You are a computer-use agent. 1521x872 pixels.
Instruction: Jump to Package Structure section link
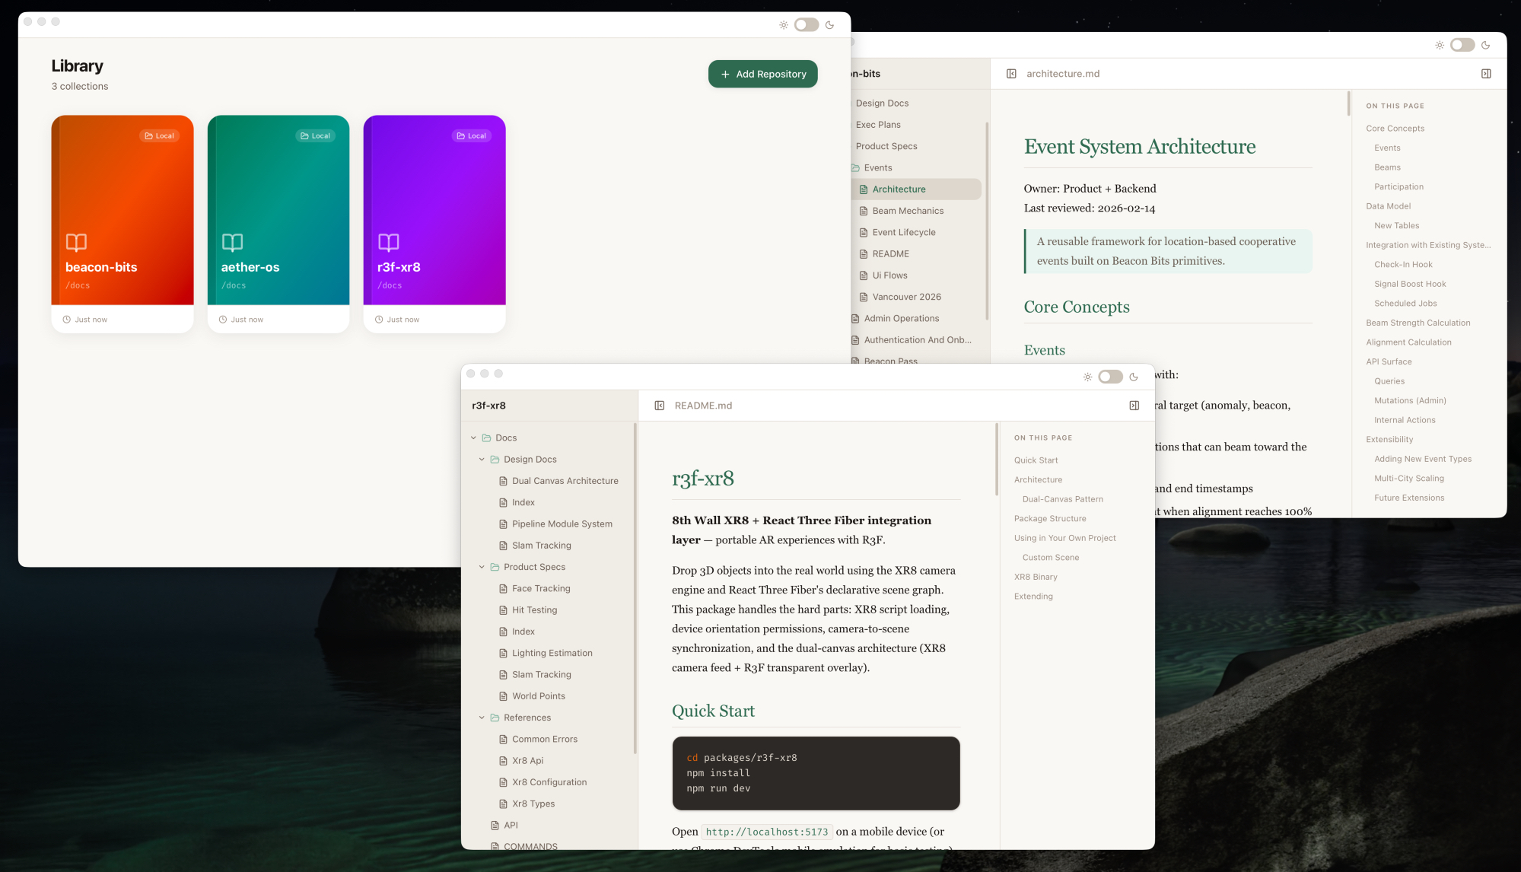(1049, 519)
